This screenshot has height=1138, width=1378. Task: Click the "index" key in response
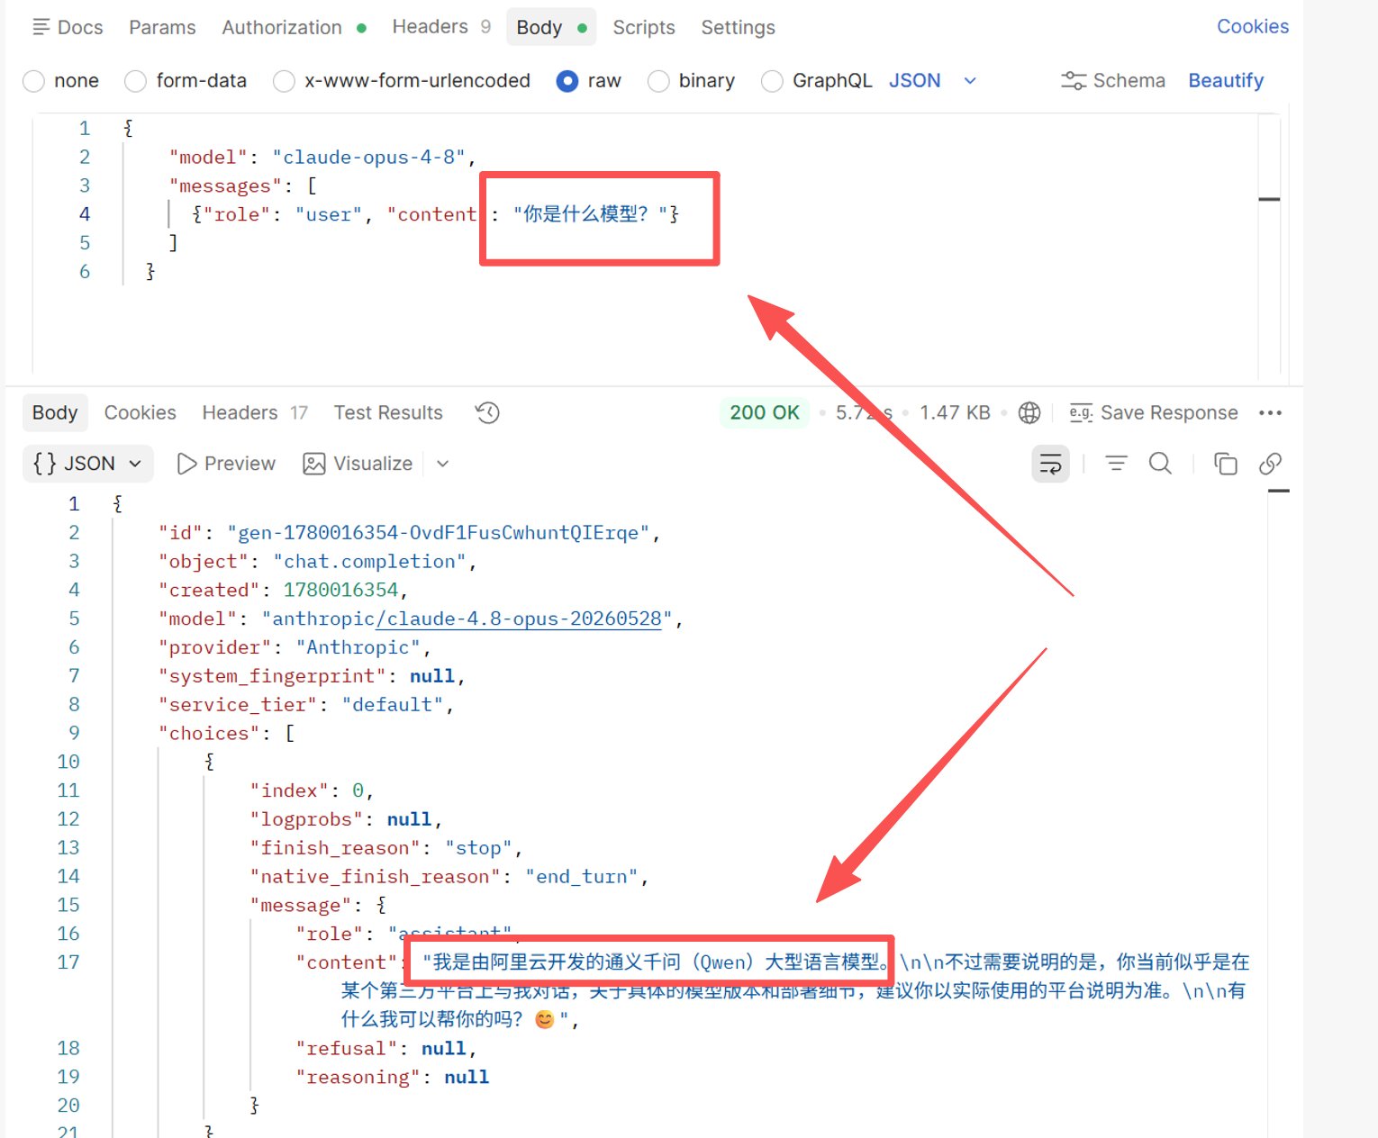(289, 790)
